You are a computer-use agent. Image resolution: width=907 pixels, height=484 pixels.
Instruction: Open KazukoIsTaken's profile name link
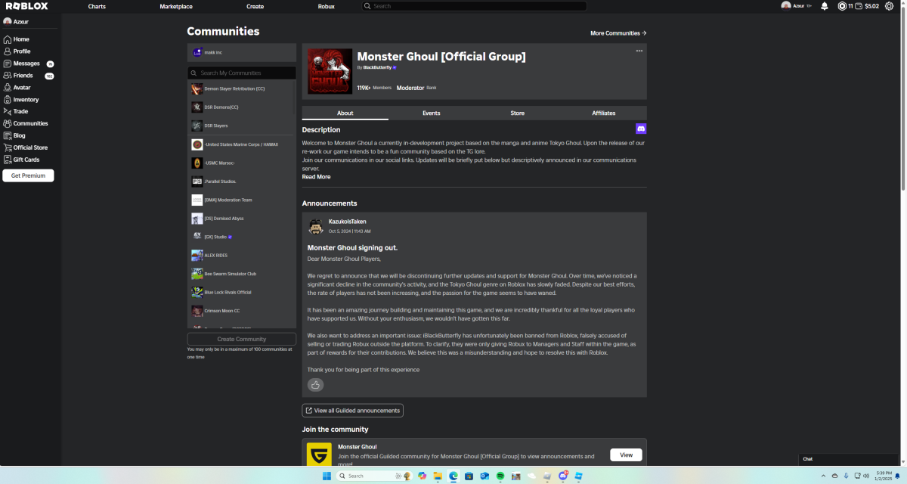pos(348,222)
